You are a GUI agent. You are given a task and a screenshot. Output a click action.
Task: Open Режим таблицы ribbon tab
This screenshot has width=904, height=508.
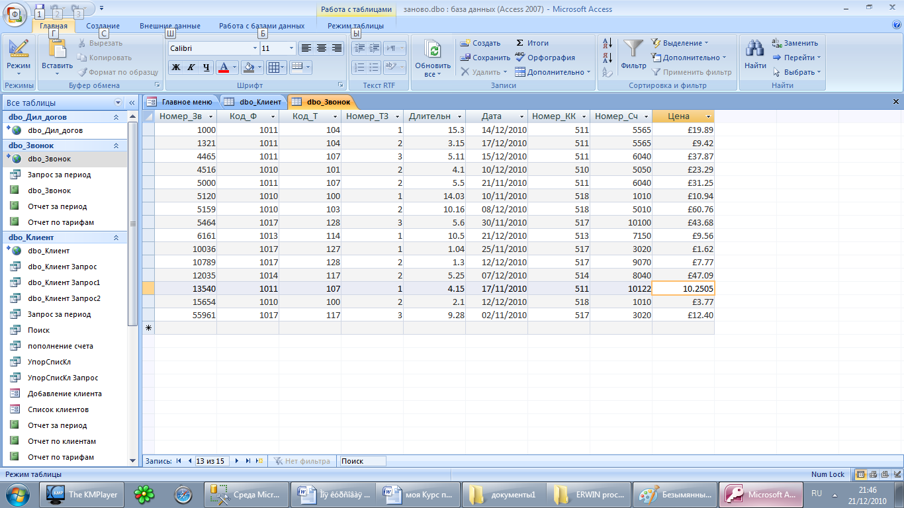tap(355, 26)
